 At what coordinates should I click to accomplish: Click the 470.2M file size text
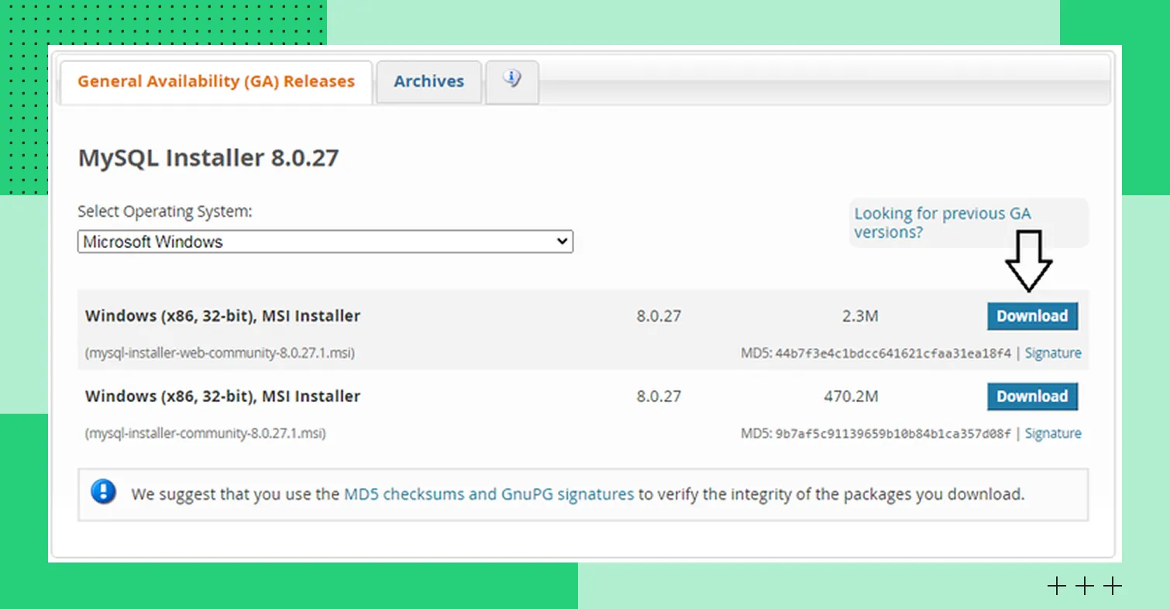point(851,397)
